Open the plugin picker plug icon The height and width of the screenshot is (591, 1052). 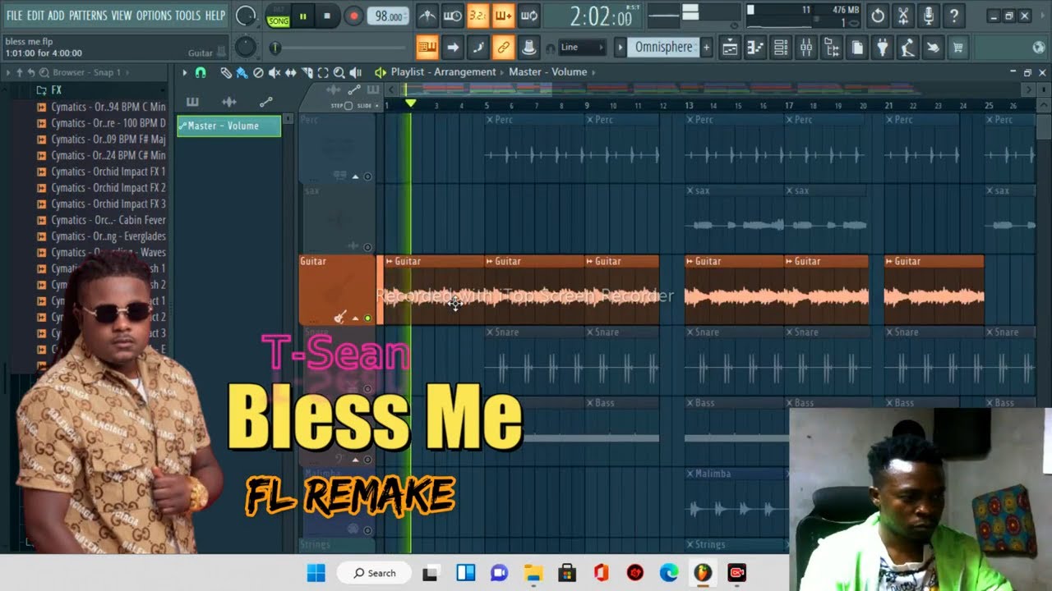point(883,48)
